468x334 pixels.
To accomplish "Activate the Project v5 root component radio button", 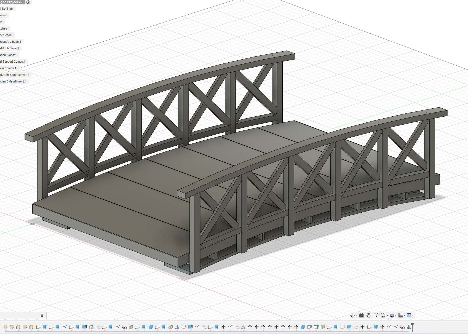I will pyautogui.click(x=28, y=2).
